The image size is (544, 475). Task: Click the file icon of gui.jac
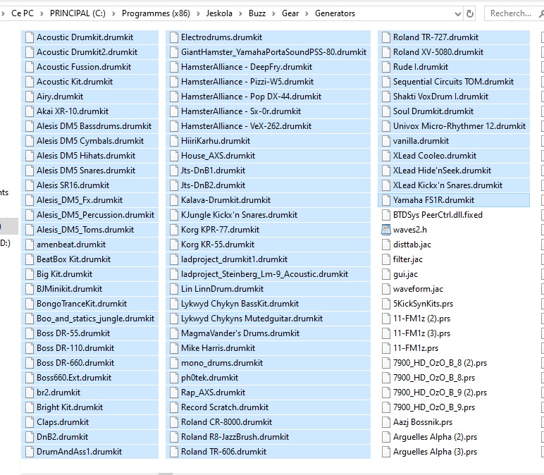point(385,274)
